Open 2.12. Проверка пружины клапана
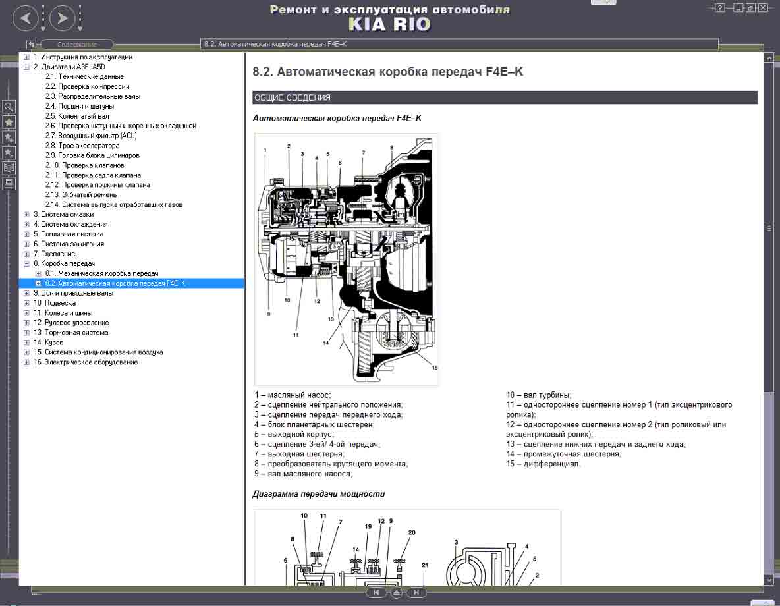The image size is (780, 606). [x=98, y=185]
